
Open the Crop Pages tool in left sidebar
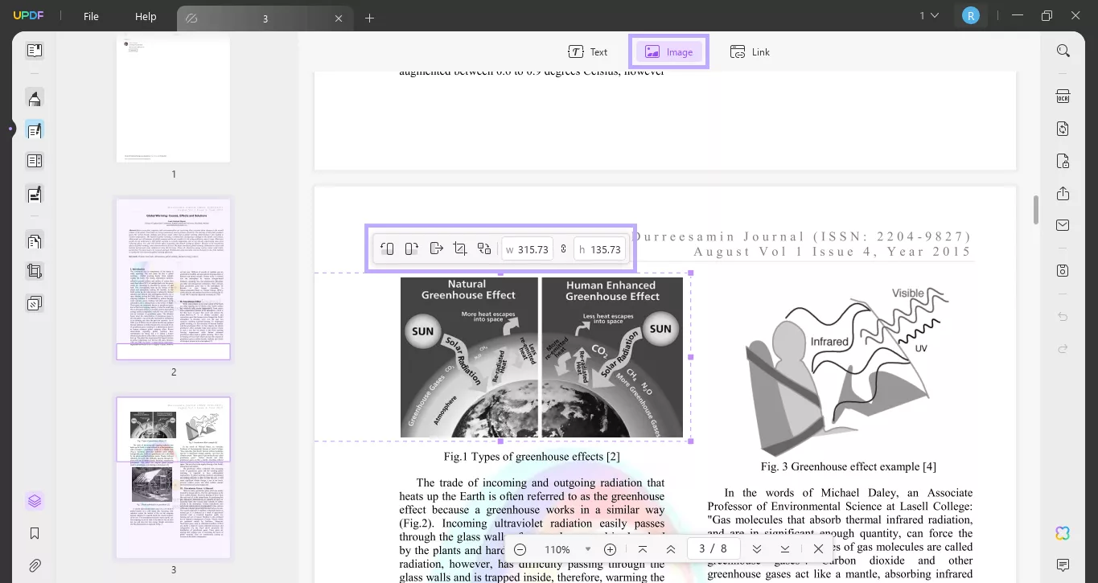35,272
